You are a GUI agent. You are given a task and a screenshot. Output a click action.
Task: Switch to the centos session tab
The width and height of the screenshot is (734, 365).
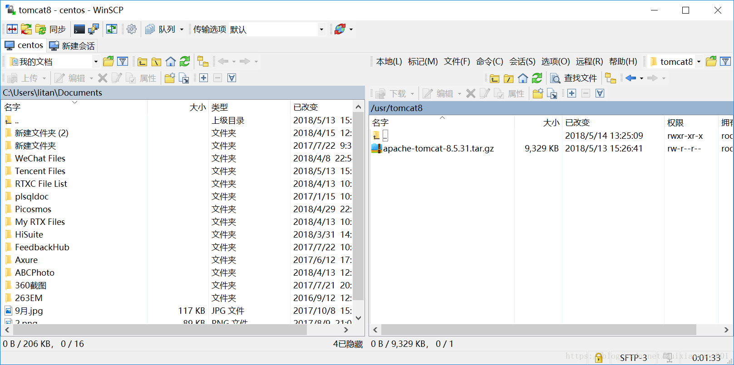pyautogui.click(x=24, y=45)
